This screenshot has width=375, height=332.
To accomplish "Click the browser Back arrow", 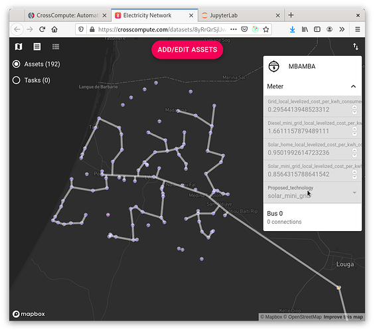I will tap(17, 29).
